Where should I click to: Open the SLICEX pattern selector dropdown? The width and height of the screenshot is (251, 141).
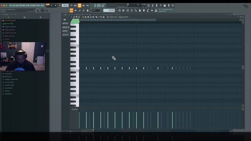pyautogui.click(x=109, y=11)
